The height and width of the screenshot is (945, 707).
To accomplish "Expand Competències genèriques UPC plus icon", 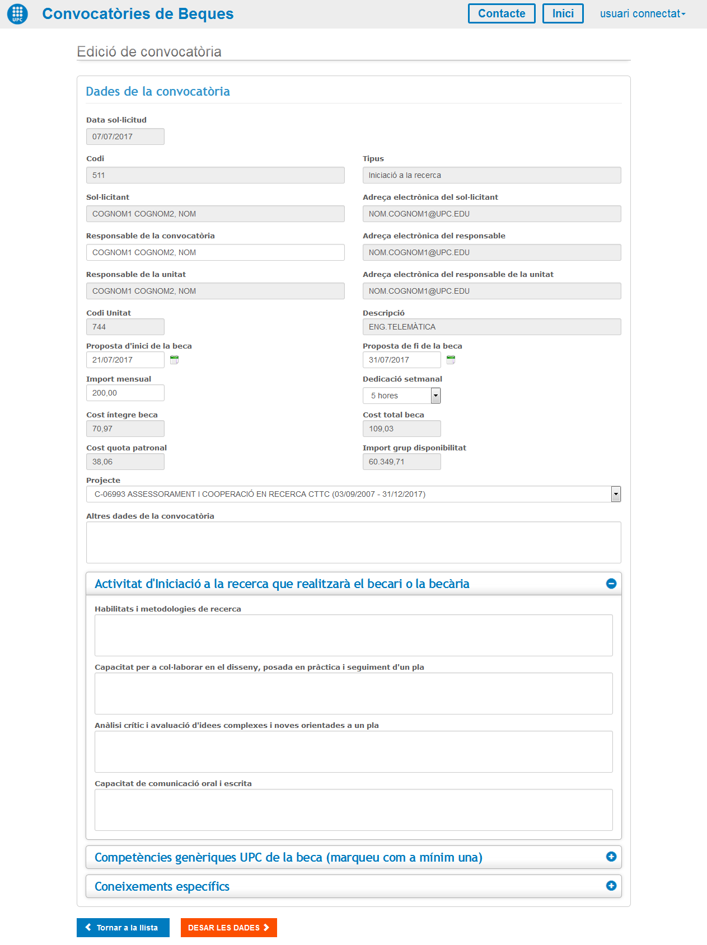I will tap(611, 857).
